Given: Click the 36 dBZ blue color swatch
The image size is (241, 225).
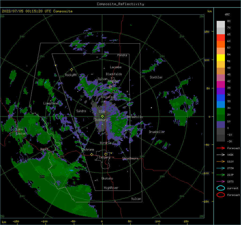Looking at the screenshot, I should pos(221,98).
